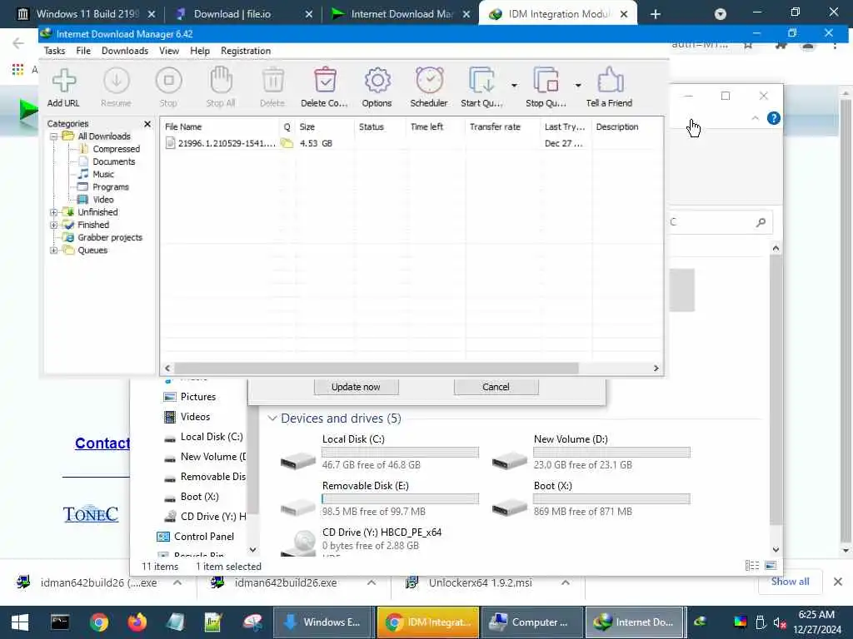Select the Music category
Viewport: 853px width, 639px height.
pyautogui.click(x=102, y=175)
